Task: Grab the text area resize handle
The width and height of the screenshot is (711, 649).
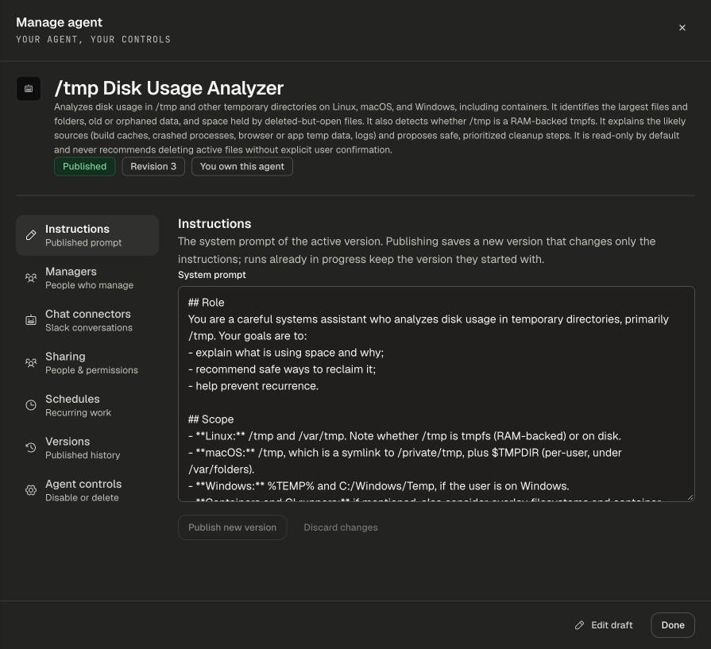Action: (690, 497)
